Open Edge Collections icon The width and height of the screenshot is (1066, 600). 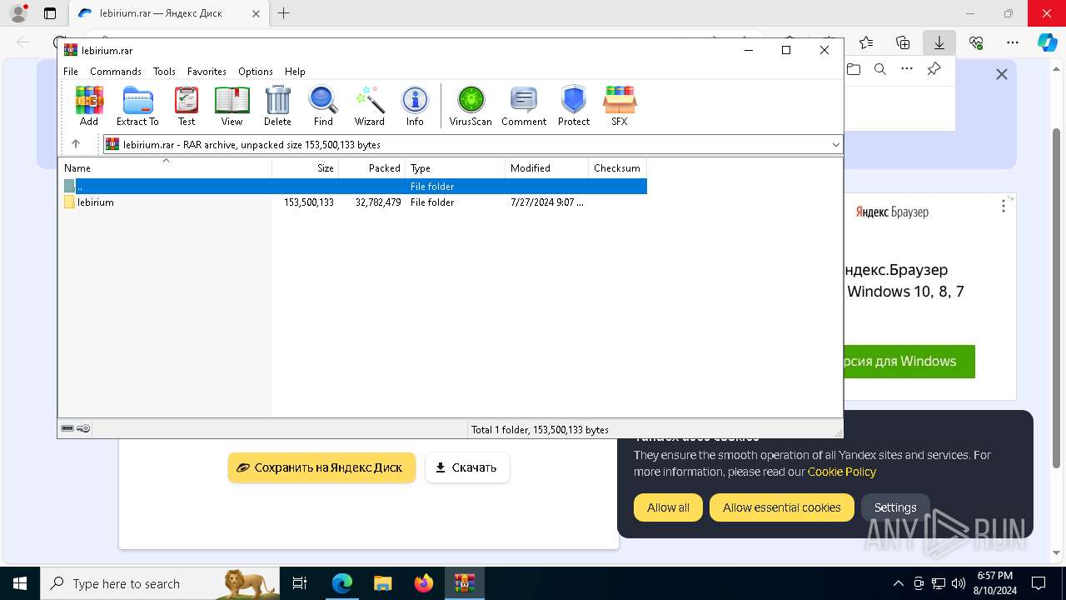(x=903, y=42)
